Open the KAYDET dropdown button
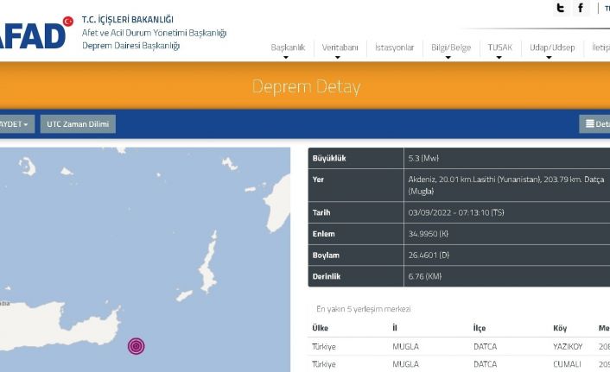This screenshot has width=610, height=372. click(x=15, y=124)
